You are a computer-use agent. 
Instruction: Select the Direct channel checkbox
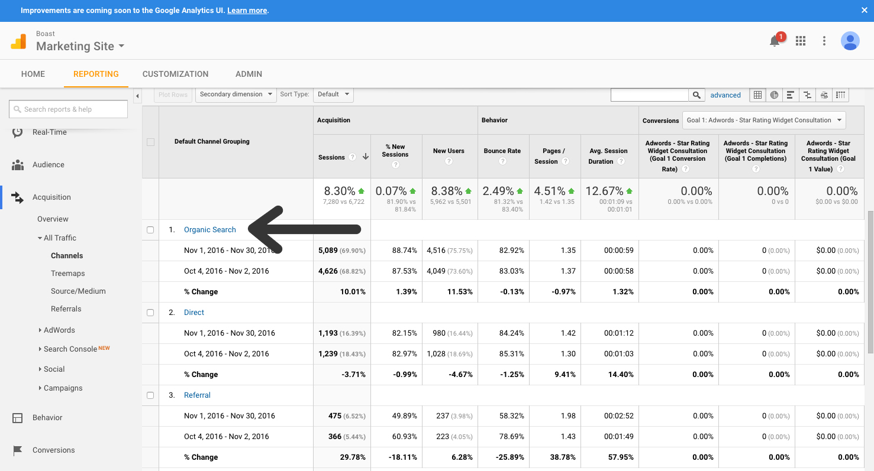pos(150,313)
